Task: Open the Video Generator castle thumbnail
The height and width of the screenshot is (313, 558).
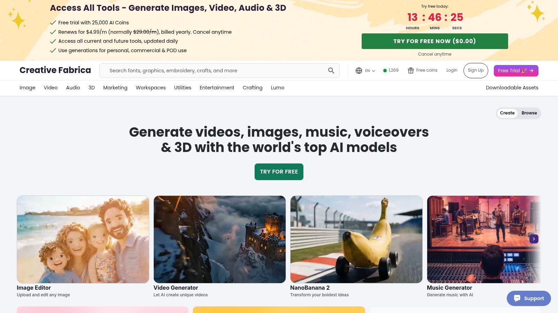Action: pyautogui.click(x=220, y=239)
